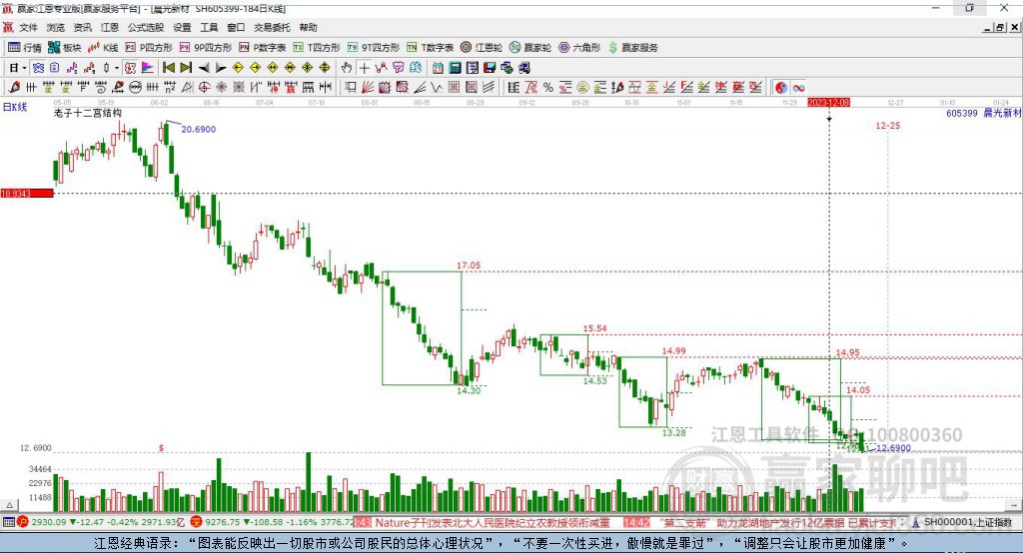Image resolution: width=1023 pixels, height=553 pixels.
Task: Select the 金 golden ratio circle tool
Action: (x=582, y=88)
